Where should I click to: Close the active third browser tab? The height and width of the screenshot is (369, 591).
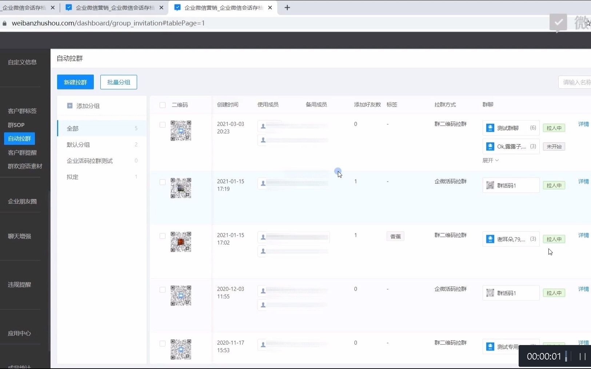click(270, 8)
